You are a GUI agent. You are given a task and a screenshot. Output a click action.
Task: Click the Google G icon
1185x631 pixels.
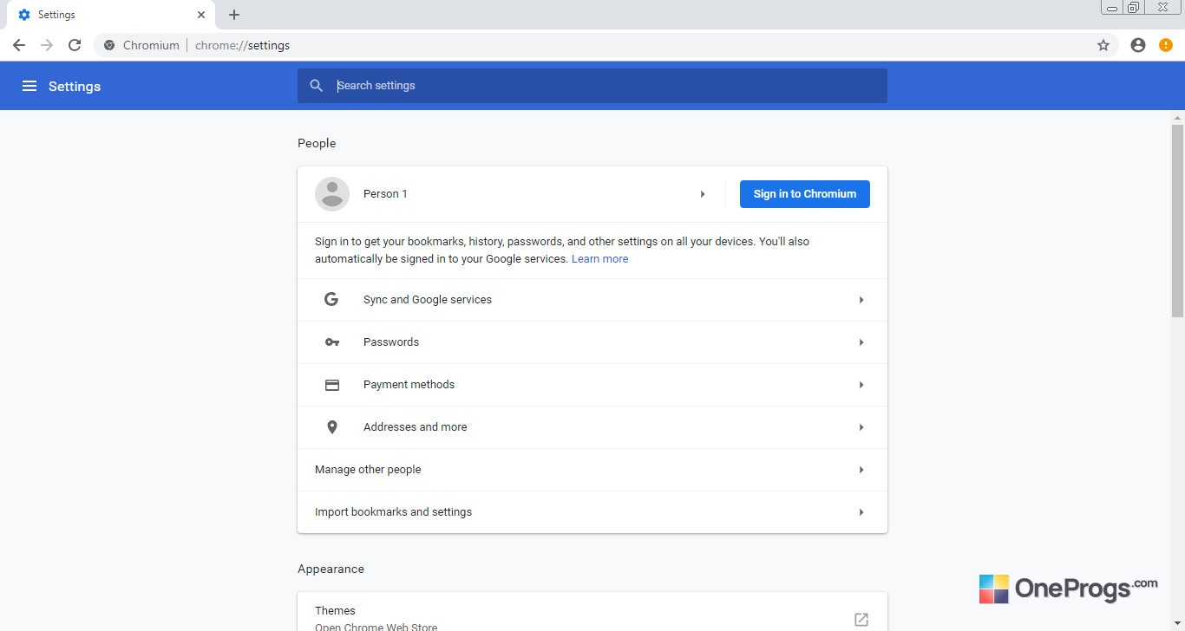331,300
